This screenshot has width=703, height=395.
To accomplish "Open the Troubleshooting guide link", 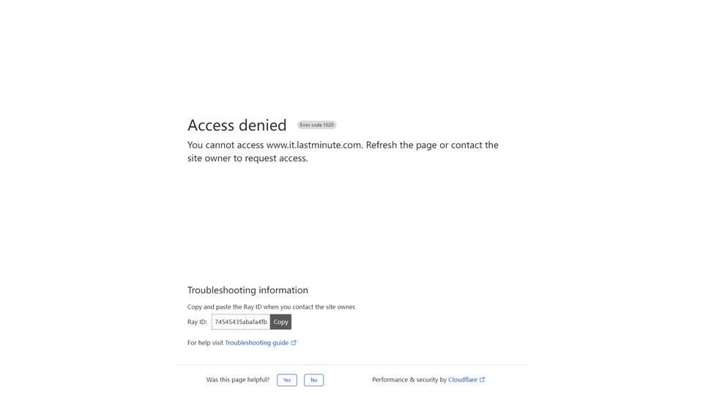I will coord(257,342).
